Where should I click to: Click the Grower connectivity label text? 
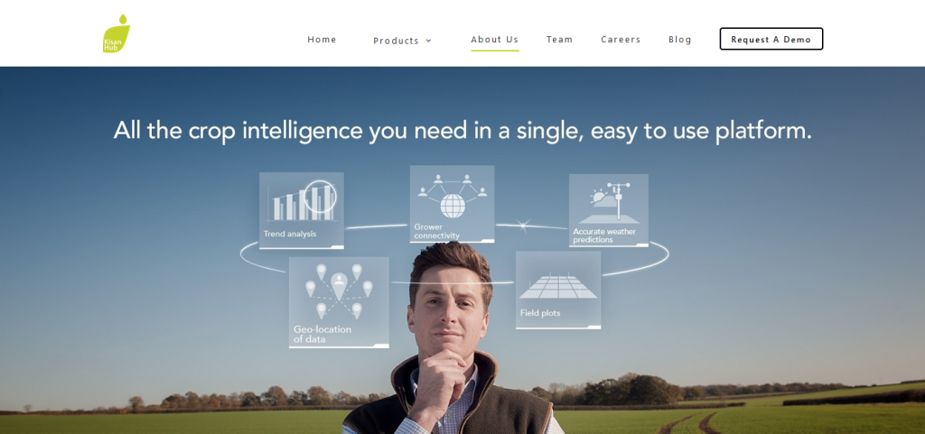tap(436, 231)
